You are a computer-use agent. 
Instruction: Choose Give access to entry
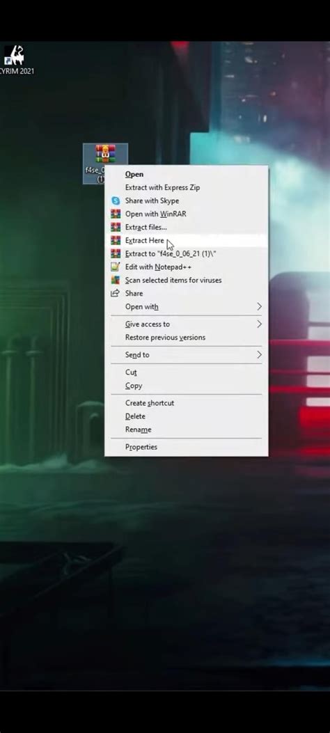point(147,324)
